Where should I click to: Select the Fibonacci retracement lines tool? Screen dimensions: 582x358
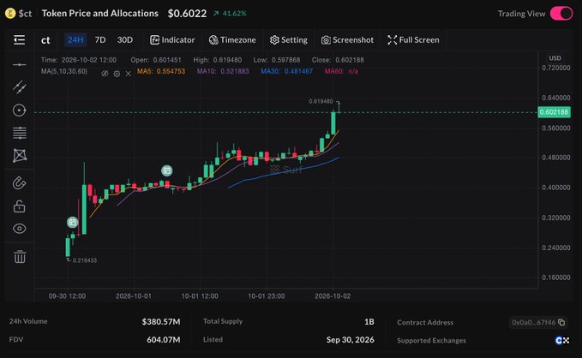[x=20, y=133]
